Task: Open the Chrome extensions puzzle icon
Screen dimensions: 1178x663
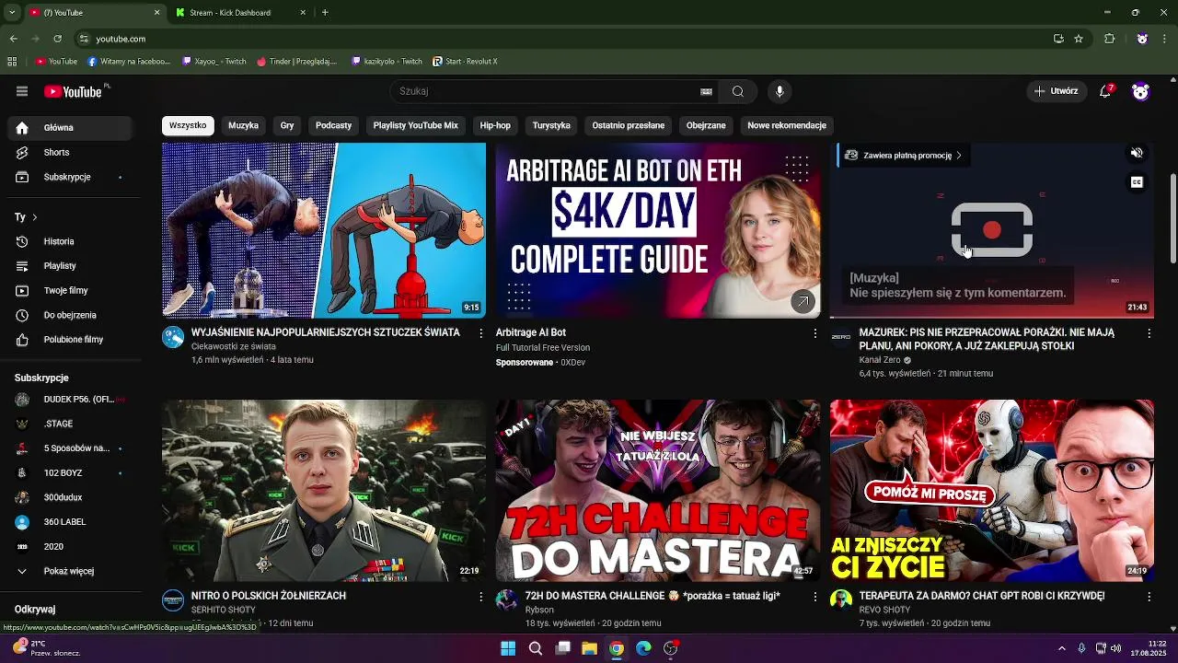Action: coord(1109,39)
